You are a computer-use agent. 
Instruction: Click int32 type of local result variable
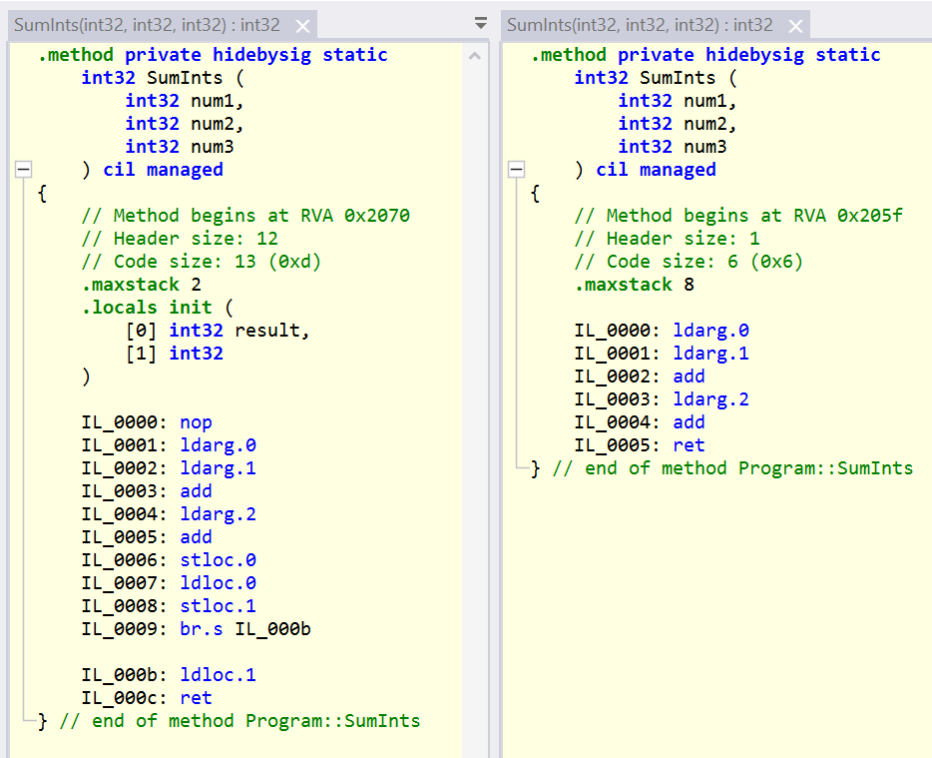click(x=196, y=330)
